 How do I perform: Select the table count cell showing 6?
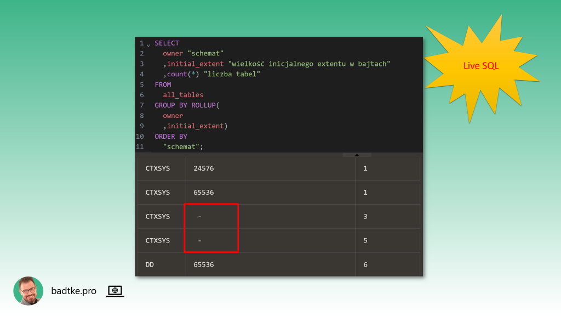coord(365,264)
